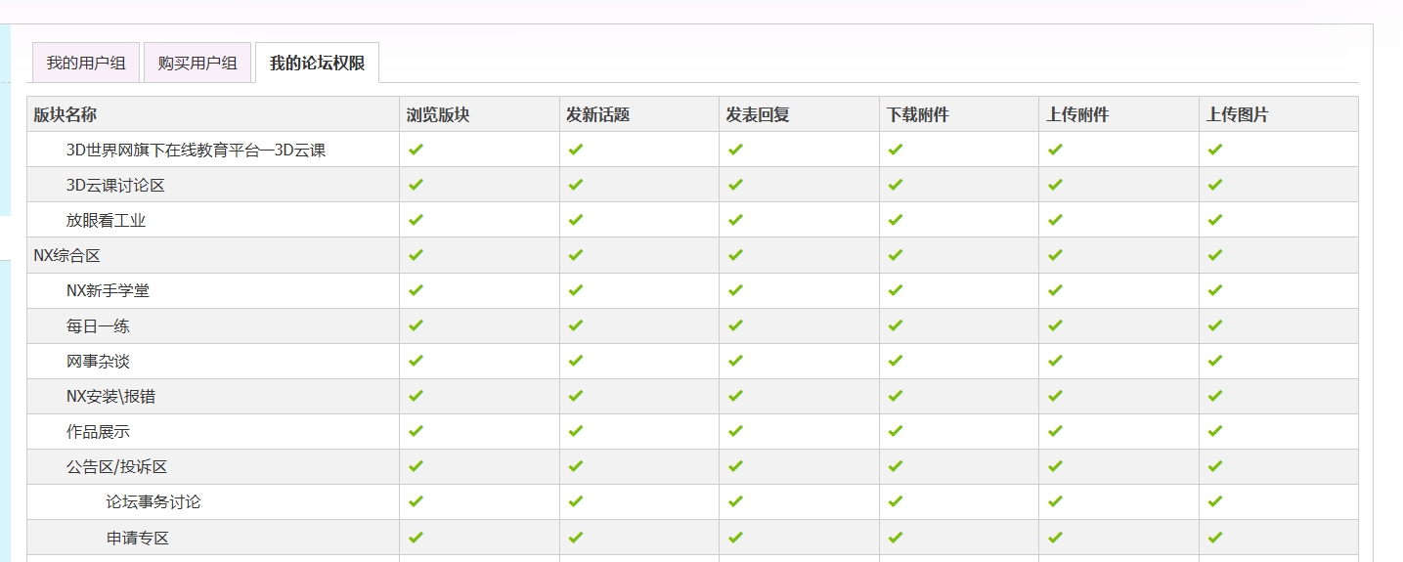Click 上传附件 checkmark for 申请专区
Image resolution: width=1403 pixels, height=562 pixels.
tap(1055, 537)
